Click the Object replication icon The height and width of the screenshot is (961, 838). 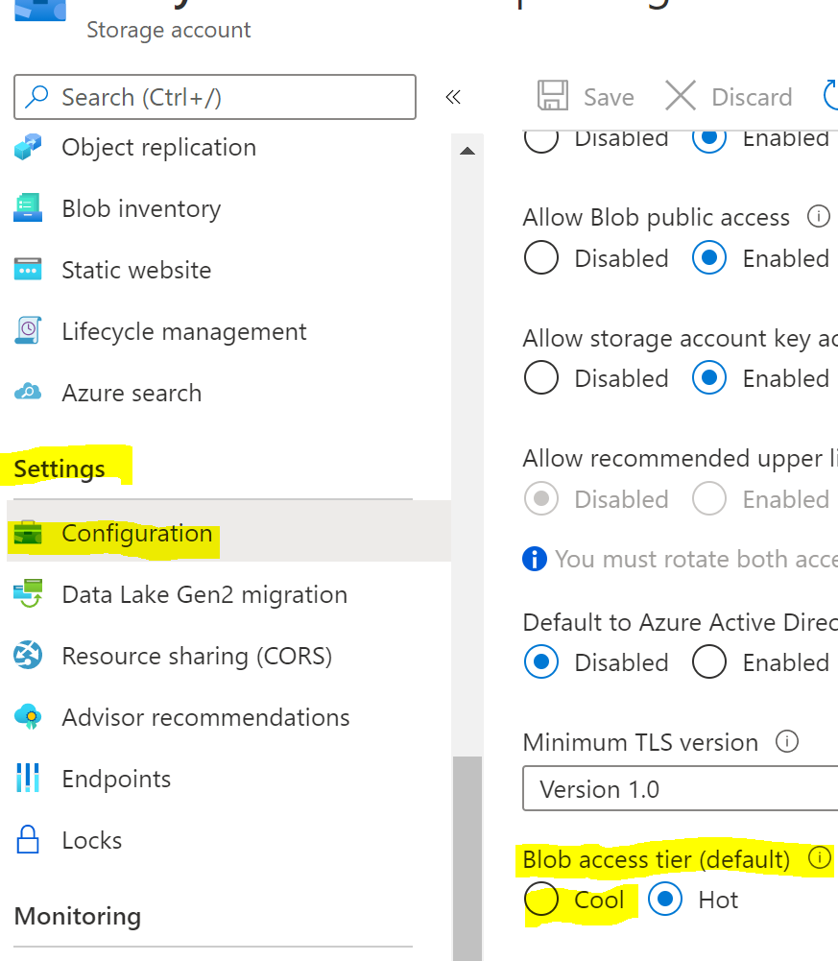click(x=28, y=147)
